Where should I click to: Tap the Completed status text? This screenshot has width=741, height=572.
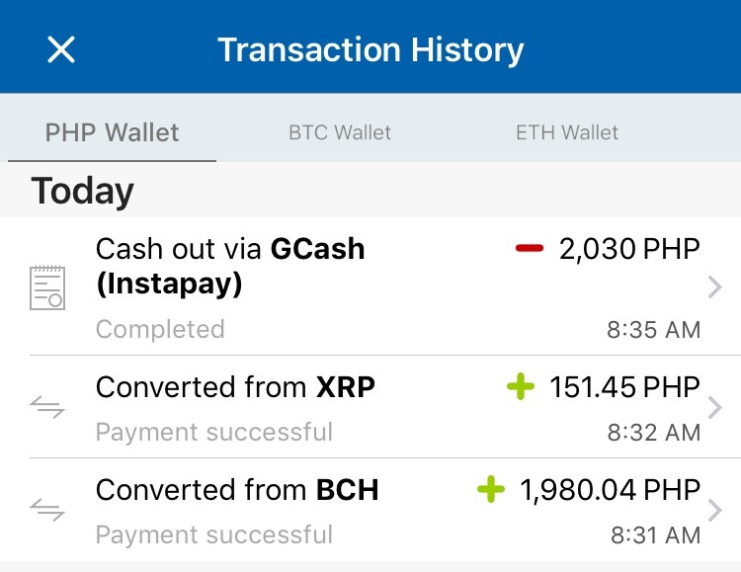click(160, 329)
